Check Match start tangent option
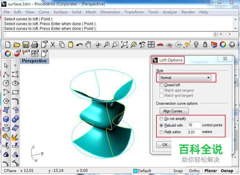This screenshot has height=175, width=240. click(161, 90)
